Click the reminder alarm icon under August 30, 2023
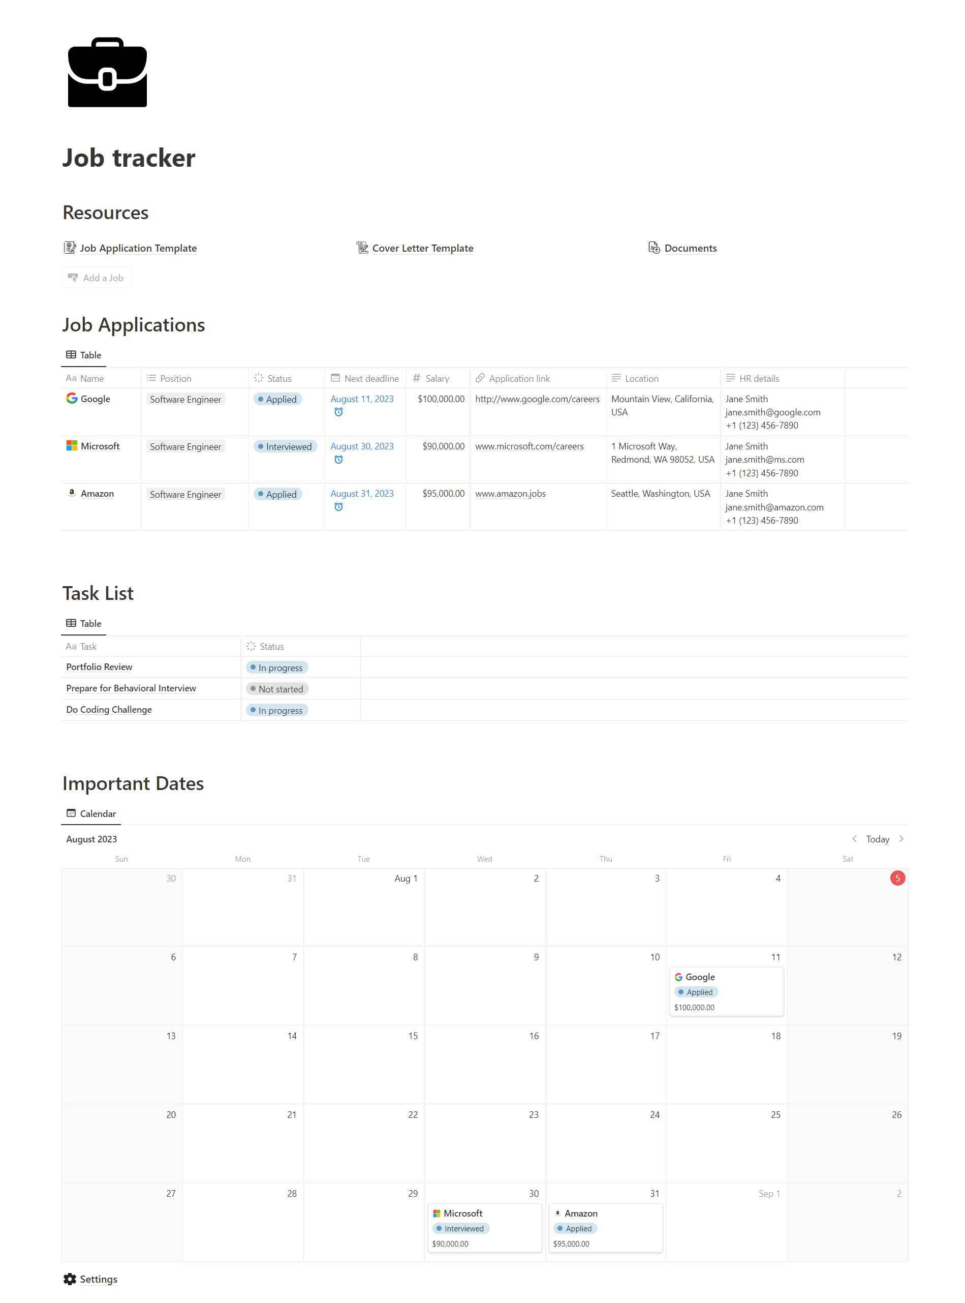Image resolution: width=965 pixels, height=1303 pixels. 338,459
